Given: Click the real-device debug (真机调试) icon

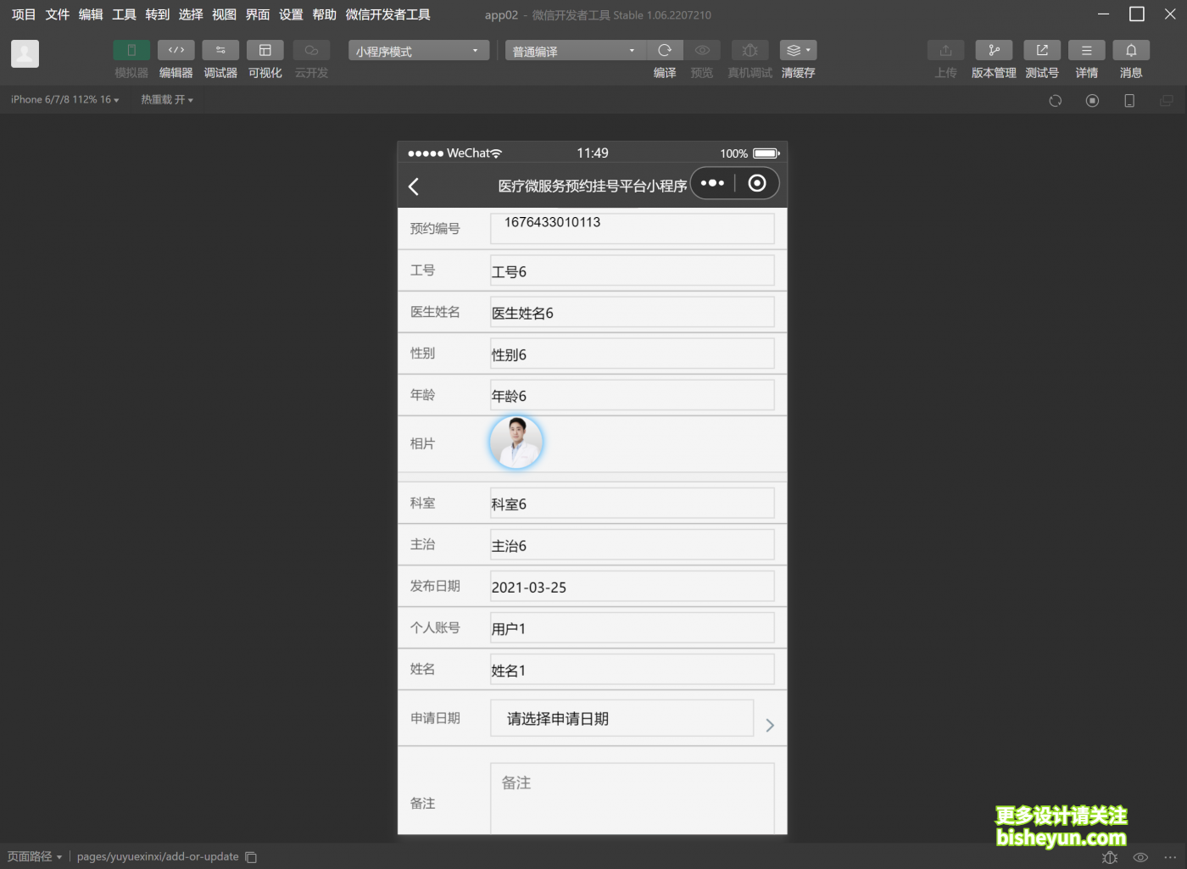Looking at the screenshot, I should (x=750, y=51).
